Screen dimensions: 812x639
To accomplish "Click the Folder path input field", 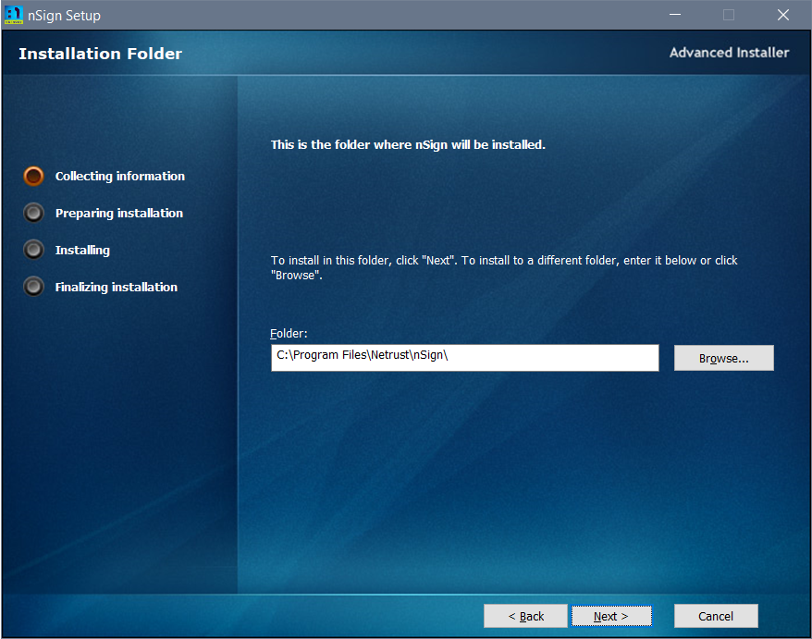I will (464, 358).
